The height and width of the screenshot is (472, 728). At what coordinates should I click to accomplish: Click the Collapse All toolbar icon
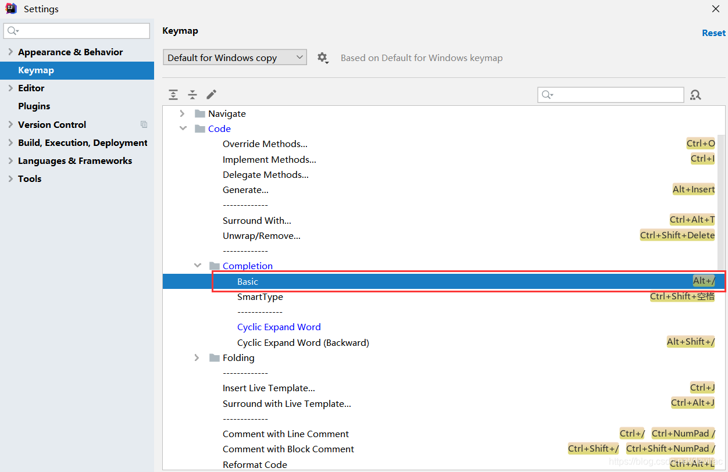(192, 94)
